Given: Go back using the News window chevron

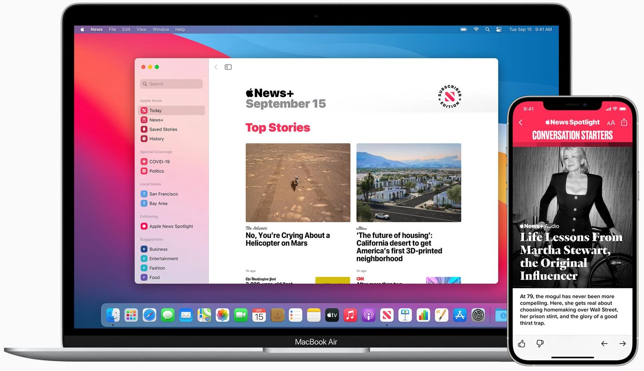Looking at the screenshot, I should coord(216,67).
